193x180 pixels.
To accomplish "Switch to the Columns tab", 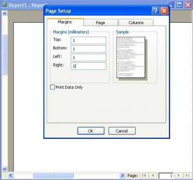I will coord(136,23).
